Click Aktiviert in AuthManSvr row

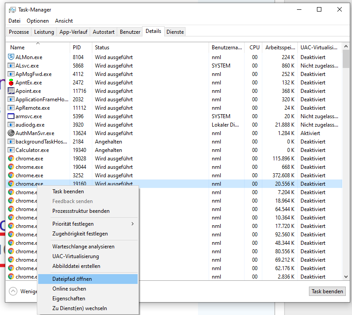pos(310,133)
